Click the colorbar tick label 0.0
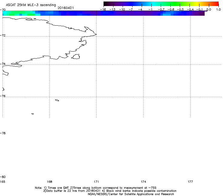Screen dimensions: 224x196 tap(209, 10)
